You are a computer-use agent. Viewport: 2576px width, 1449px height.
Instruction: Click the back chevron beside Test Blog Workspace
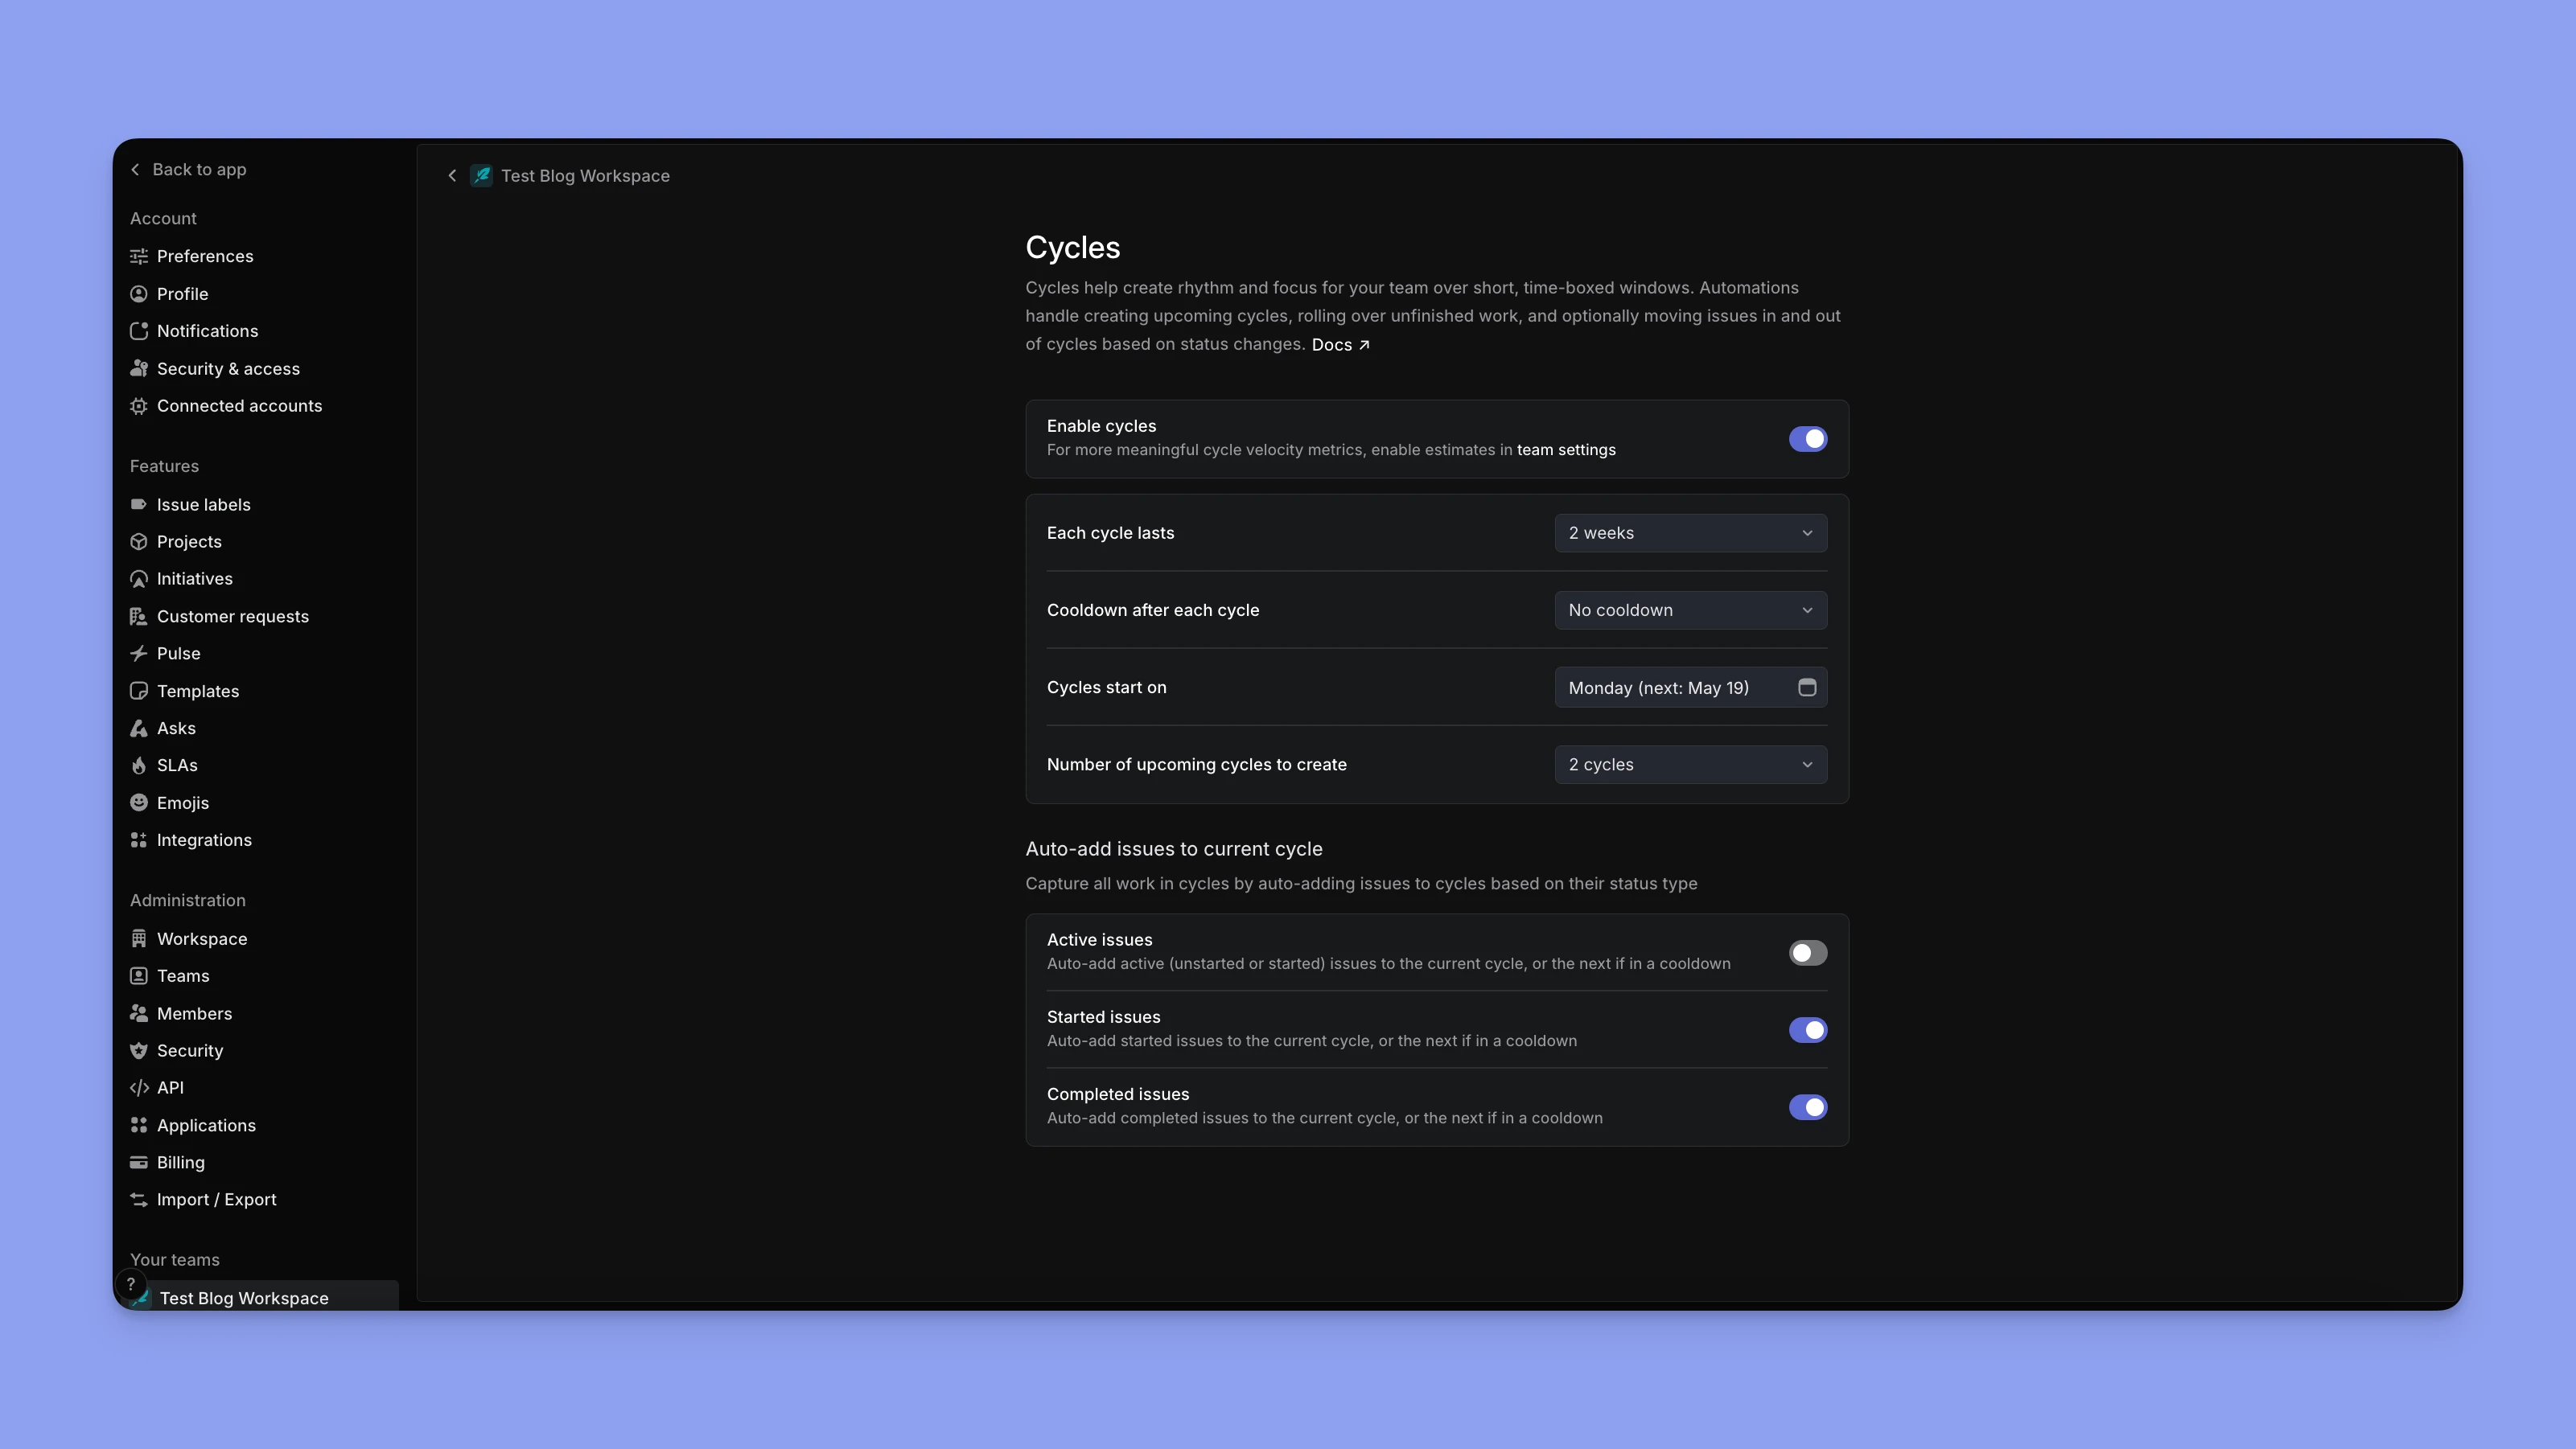pyautogui.click(x=452, y=176)
